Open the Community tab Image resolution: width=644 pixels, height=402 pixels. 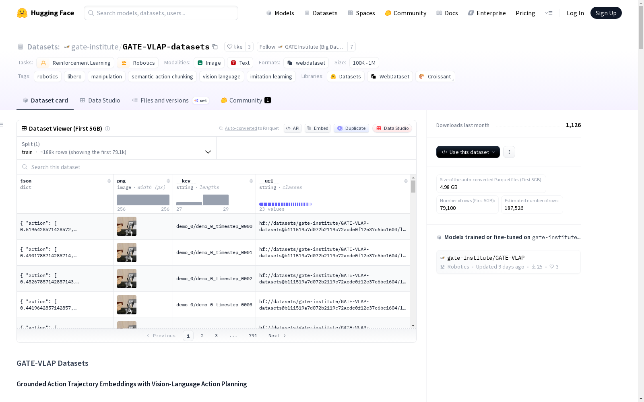click(x=246, y=100)
